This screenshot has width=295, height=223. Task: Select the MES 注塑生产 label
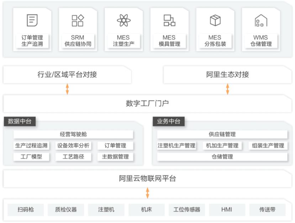[123, 41]
